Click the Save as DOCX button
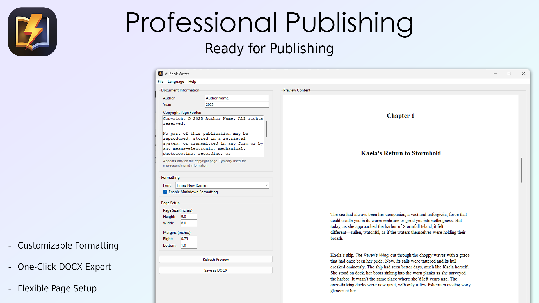This screenshot has height=303, width=539. (x=216, y=270)
